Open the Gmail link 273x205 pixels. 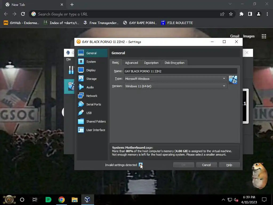pos(235,36)
